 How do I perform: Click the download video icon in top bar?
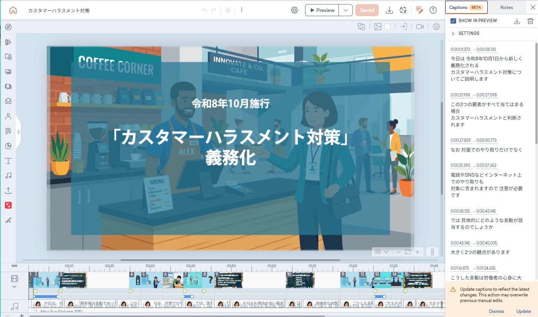[390, 10]
